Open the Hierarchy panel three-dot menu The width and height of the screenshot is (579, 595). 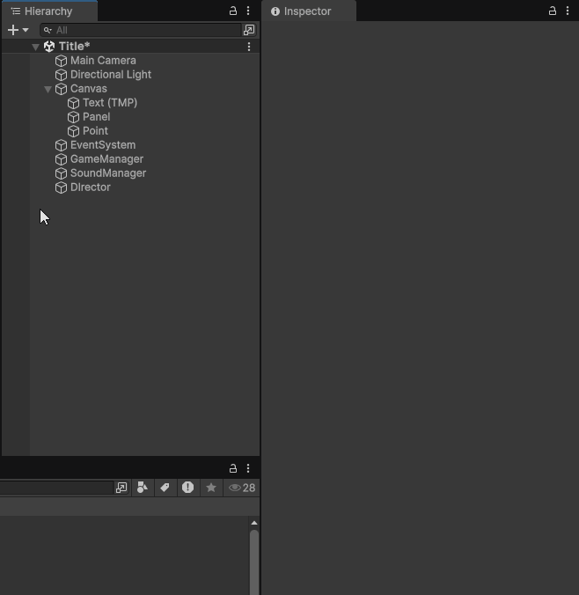point(248,11)
